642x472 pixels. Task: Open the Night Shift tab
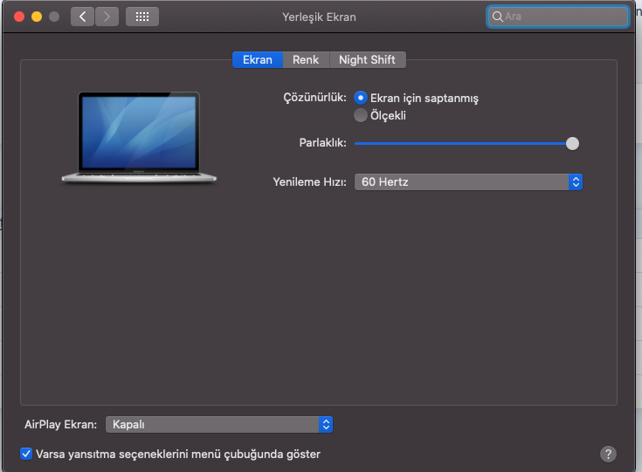tap(367, 60)
